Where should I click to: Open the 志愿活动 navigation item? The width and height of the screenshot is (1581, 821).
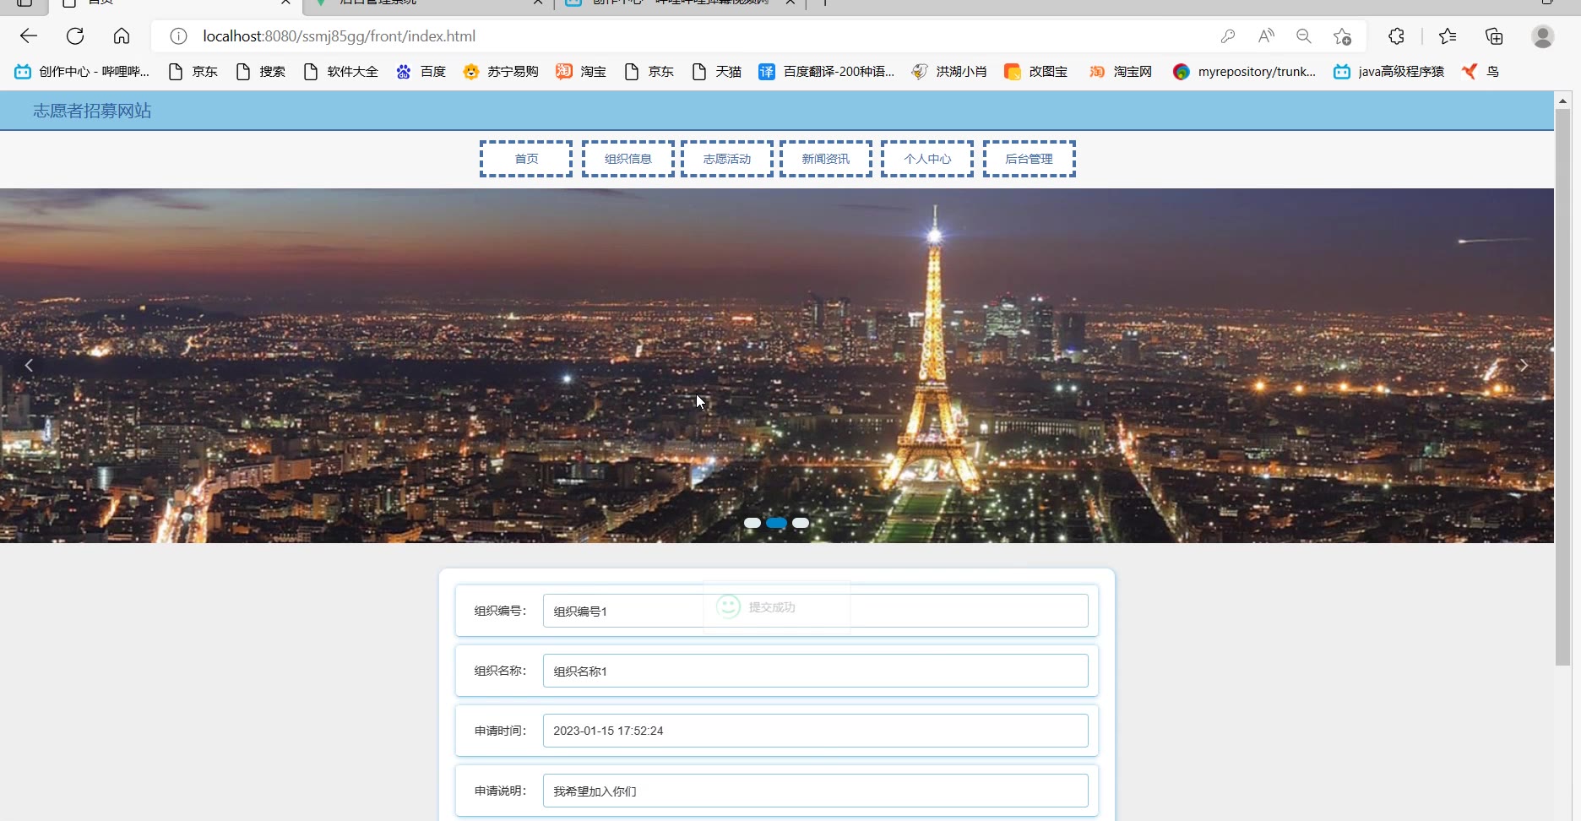[726, 159]
